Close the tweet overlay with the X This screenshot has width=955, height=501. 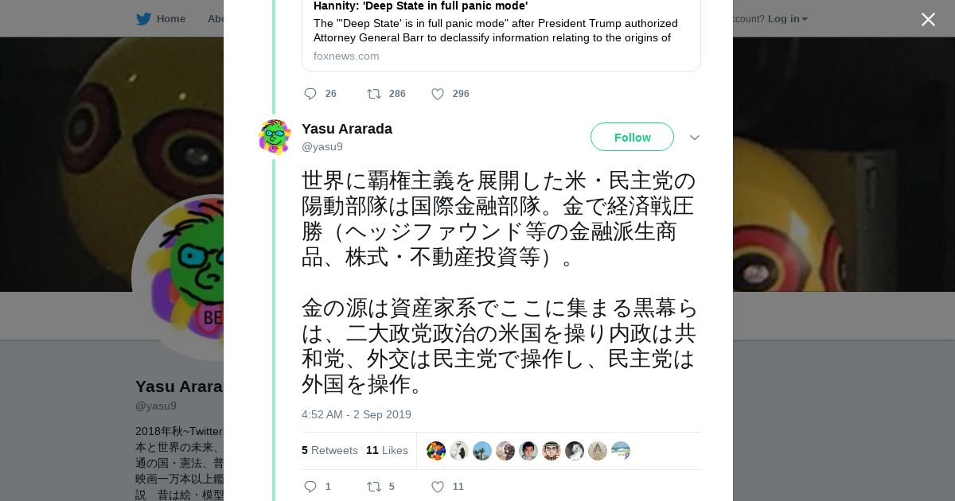pyautogui.click(x=928, y=19)
